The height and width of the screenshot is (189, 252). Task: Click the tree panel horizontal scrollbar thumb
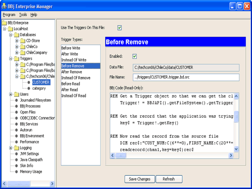point(19,183)
